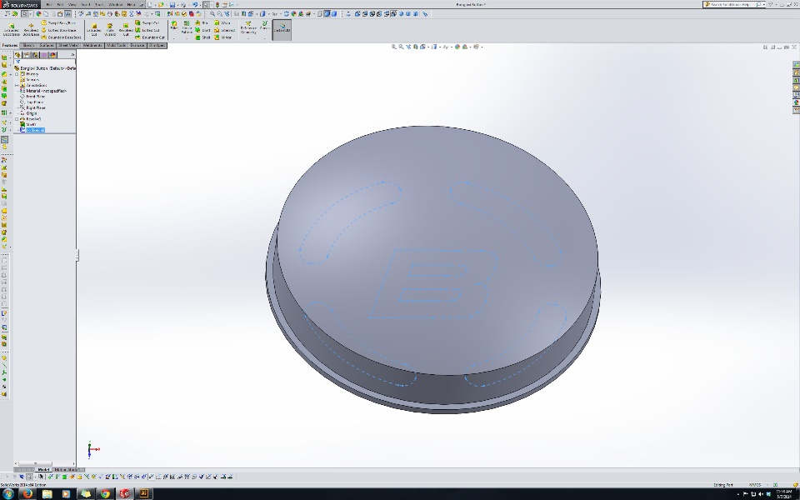This screenshot has height=500, width=800.
Task: Select Lofted Boss/Base
Action: (x=59, y=30)
